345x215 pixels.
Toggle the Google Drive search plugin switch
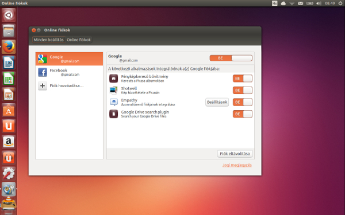(x=243, y=114)
